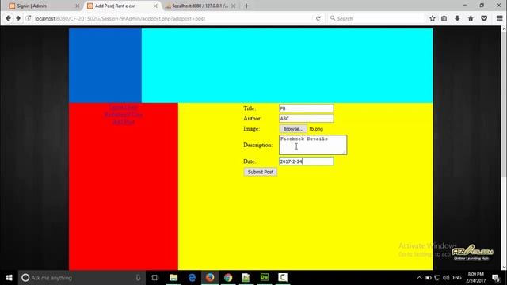The width and height of the screenshot is (507, 285).
Task: Click the Submit Post button
Action: coord(261,172)
